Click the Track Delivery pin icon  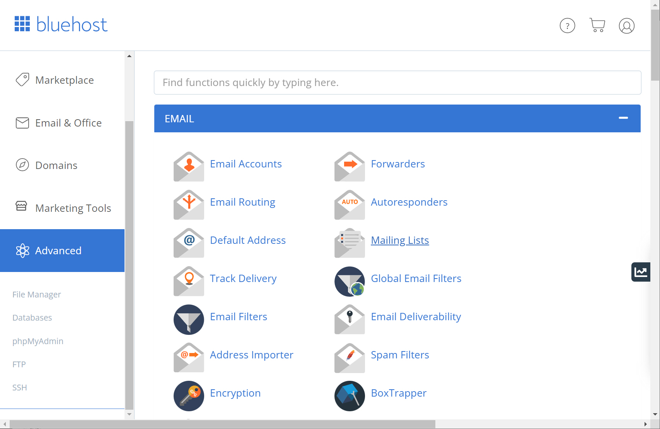click(189, 281)
